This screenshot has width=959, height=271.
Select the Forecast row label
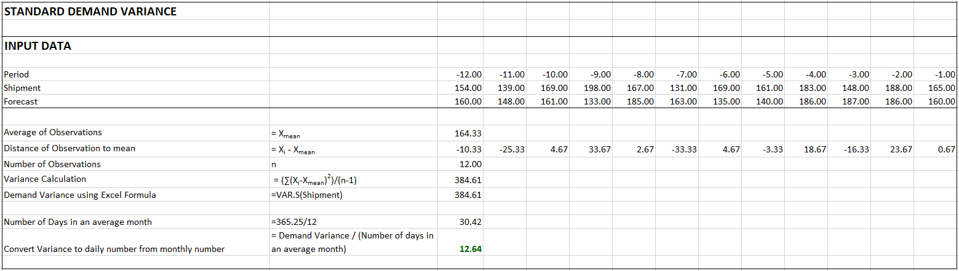(21, 101)
